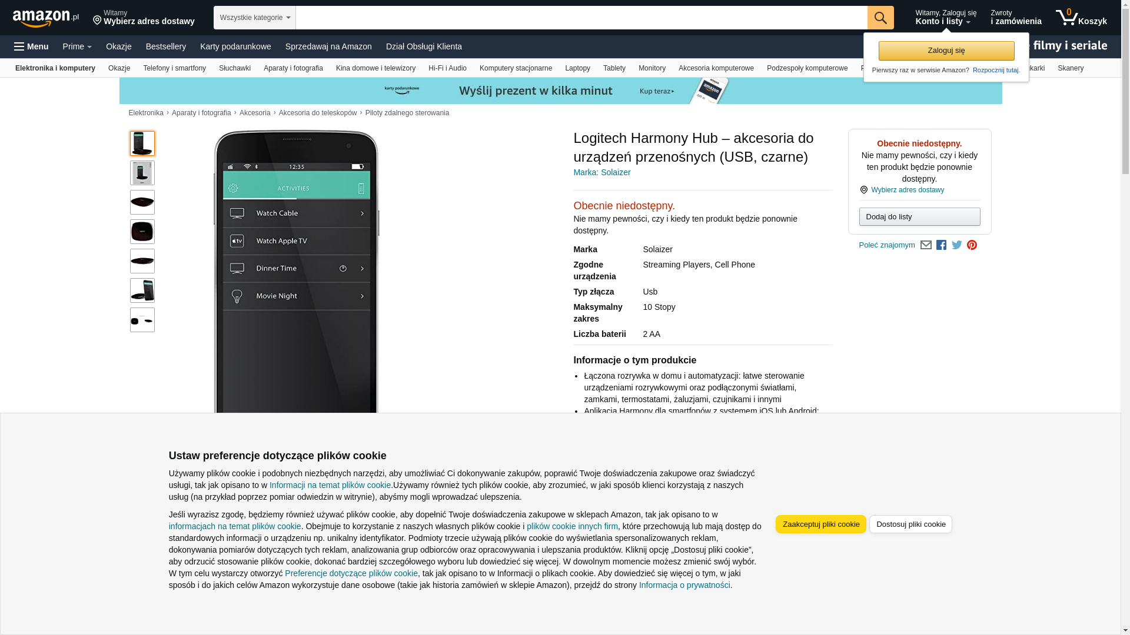Open the hamburger Menu icon
The image size is (1130, 635).
coord(31,46)
